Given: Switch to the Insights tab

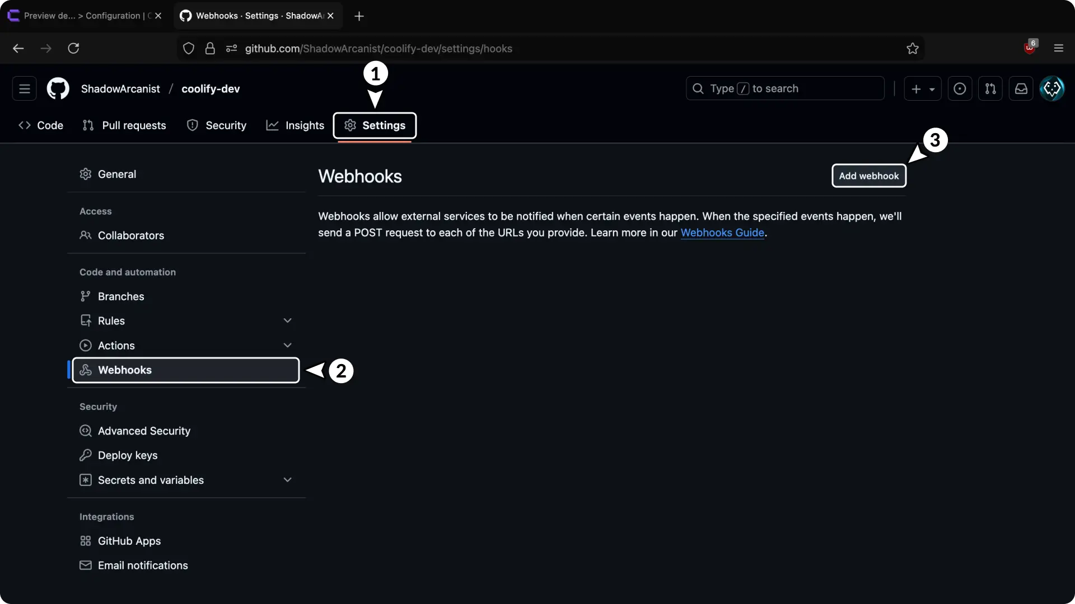Looking at the screenshot, I should click(295, 125).
